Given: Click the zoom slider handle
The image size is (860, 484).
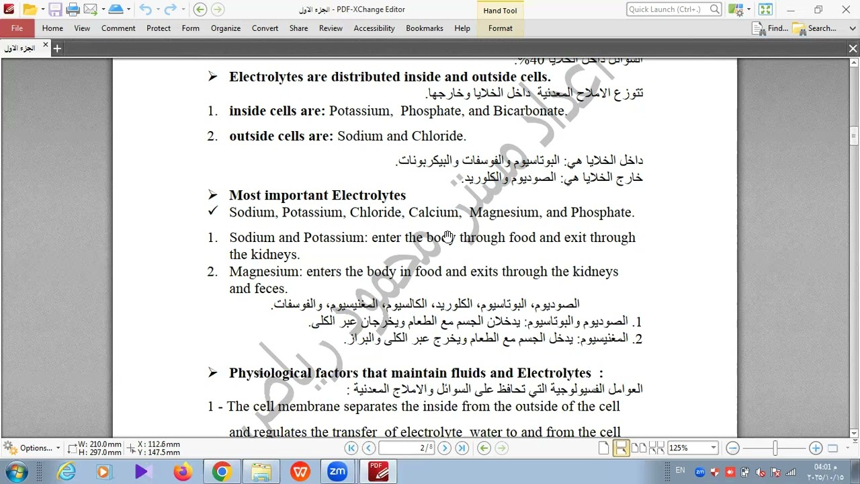Looking at the screenshot, I should (775, 448).
